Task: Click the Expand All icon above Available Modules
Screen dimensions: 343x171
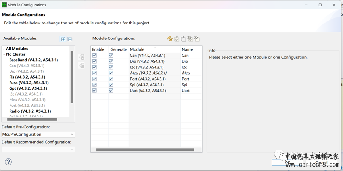Action: 63,39
